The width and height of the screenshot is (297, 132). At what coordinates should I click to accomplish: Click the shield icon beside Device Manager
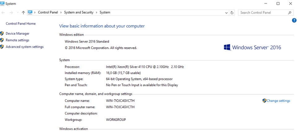pos(2,33)
